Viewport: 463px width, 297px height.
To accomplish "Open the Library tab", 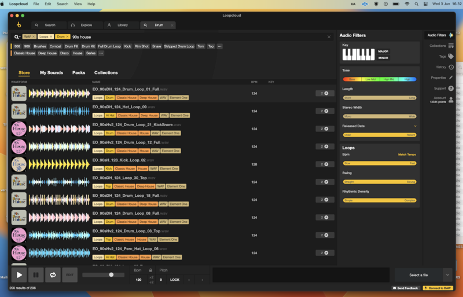I will (x=122, y=25).
